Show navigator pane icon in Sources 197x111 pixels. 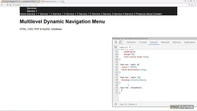point(116,47)
